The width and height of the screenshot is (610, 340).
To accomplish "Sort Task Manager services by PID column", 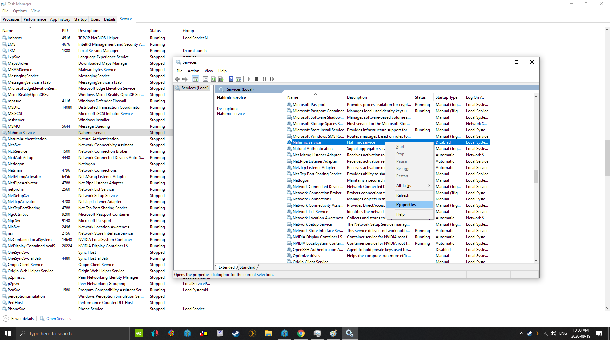I will pos(68,31).
